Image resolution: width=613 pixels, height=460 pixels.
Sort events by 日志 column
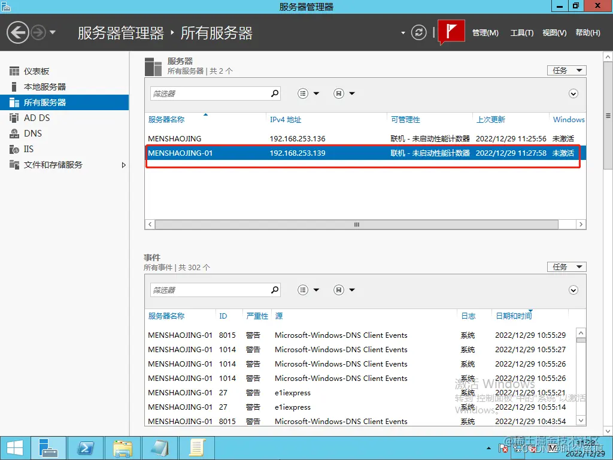[468, 316]
